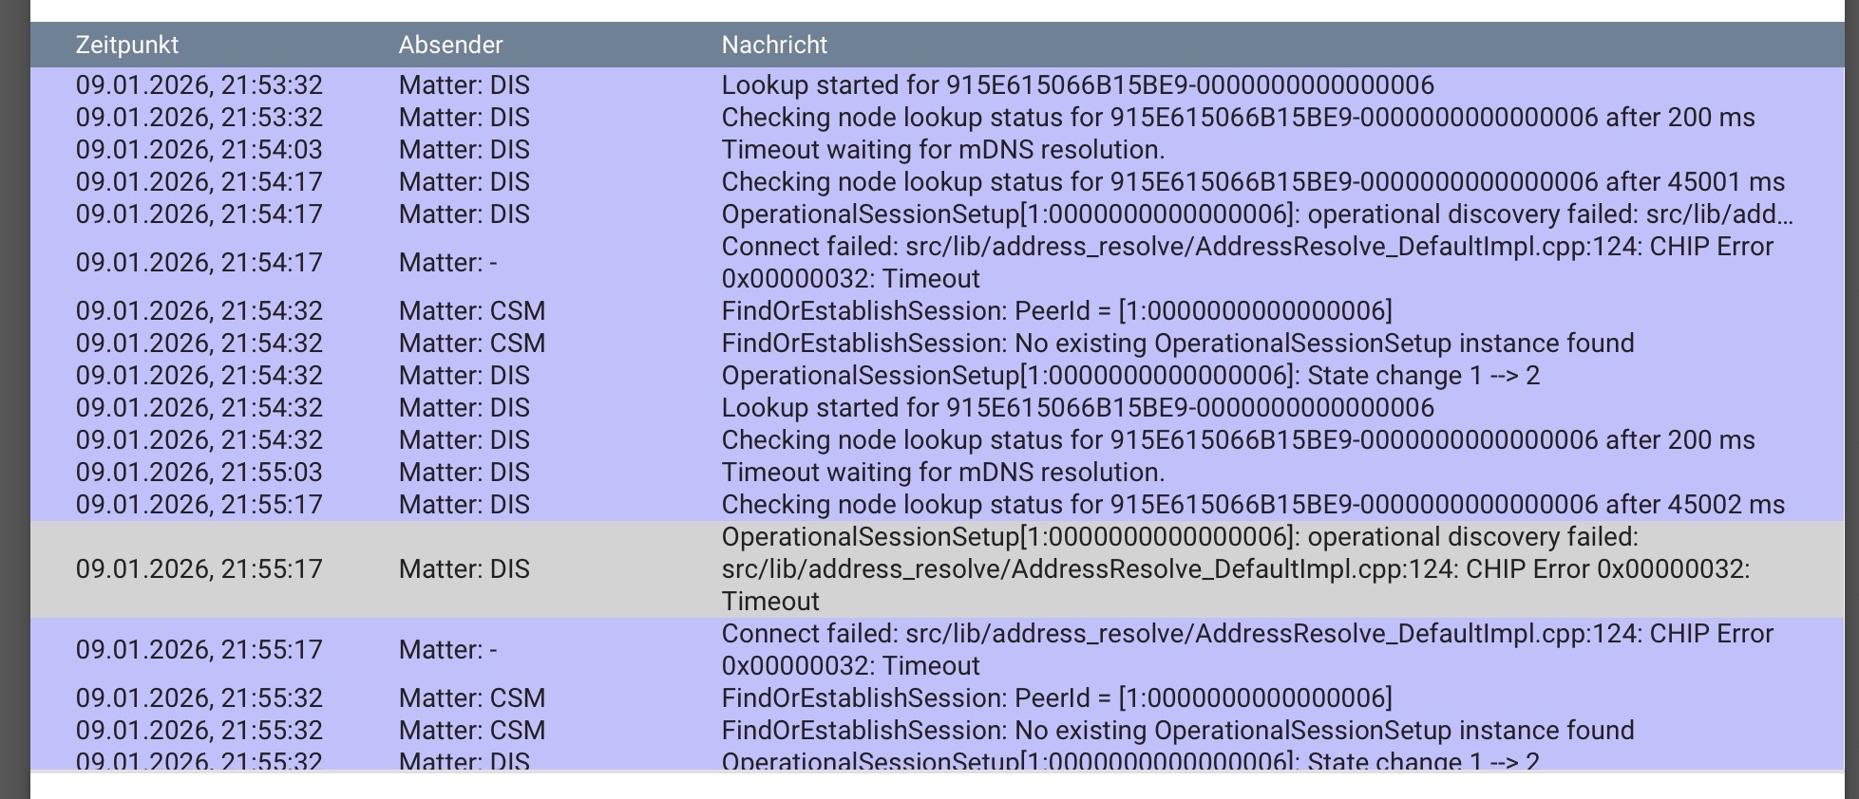Select the mDNS timeout row at 21:55:03
Viewport: 1859px width, 799px height.
click(x=942, y=473)
